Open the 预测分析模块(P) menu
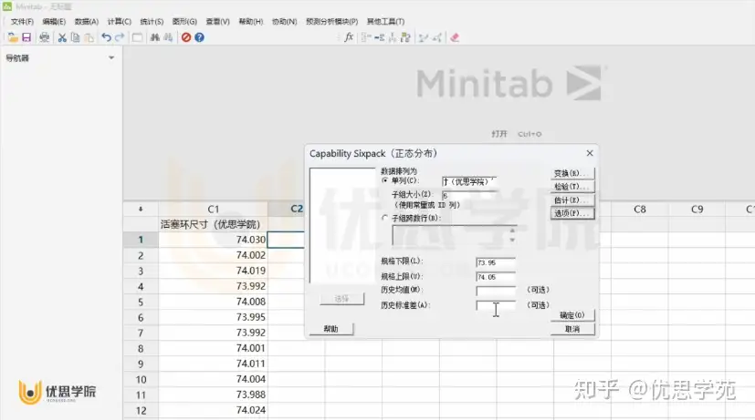Image resolution: width=755 pixels, height=420 pixels. click(x=332, y=22)
